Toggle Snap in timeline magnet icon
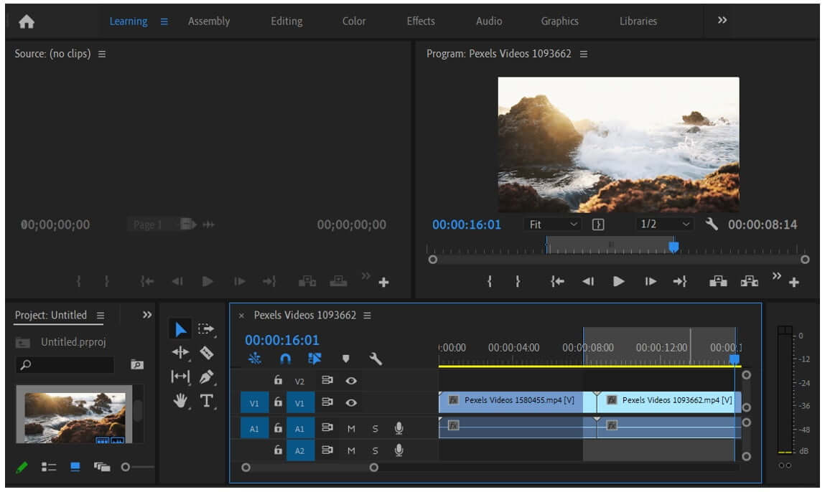 (x=285, y=359)
